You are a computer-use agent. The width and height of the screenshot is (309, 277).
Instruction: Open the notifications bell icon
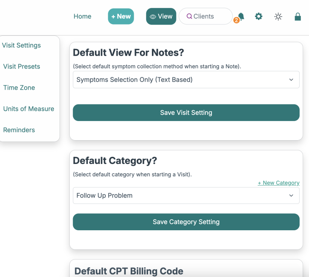[x=241, y=16]
